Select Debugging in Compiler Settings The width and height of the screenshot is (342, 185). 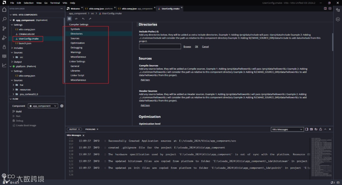(77, 47)
